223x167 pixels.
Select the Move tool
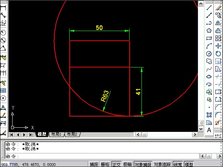click(218, 46)
